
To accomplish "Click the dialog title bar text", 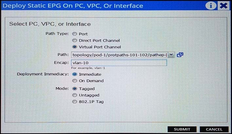I will (x=73, y=6).
